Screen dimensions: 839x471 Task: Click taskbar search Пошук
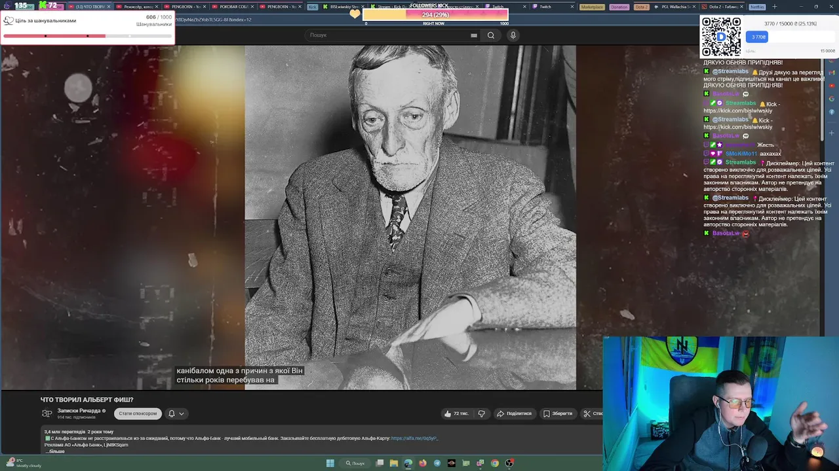(x=356, y=463)
